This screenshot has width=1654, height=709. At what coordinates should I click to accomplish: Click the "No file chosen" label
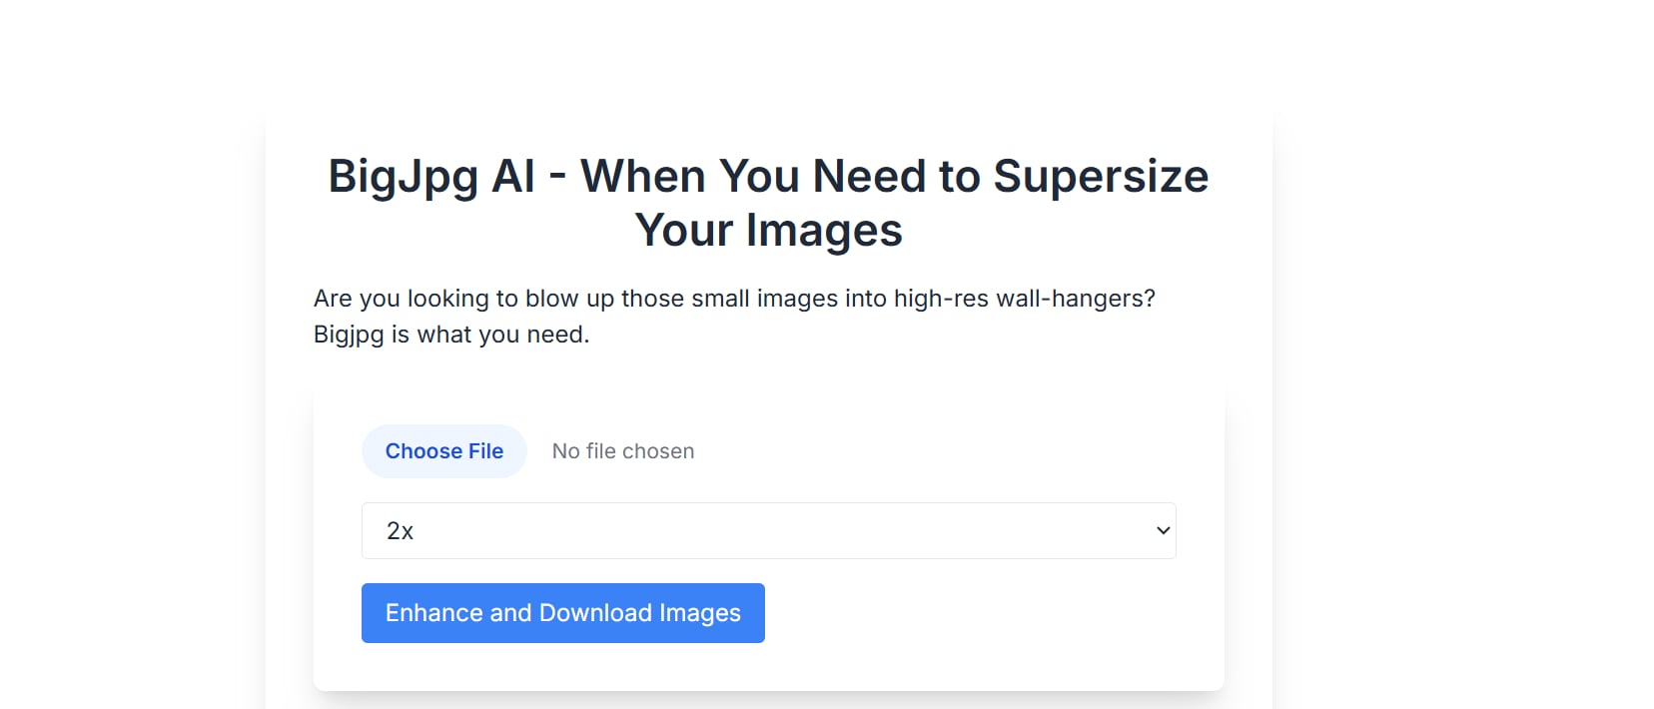(623, 451)
